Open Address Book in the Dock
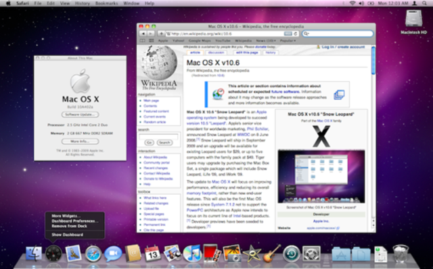The height and width of the screenshot is (269, 433). (x=133, y=253)
